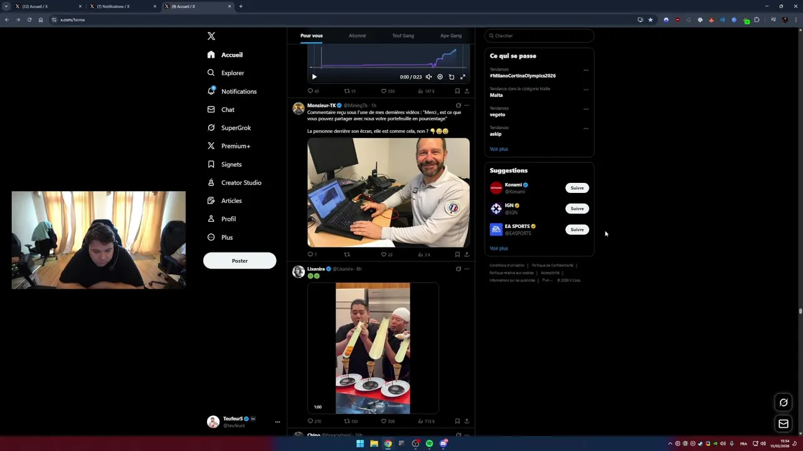Share the Monsieur-TK post
Image resolution: width=803 pixels, height=451 pixels.
[467, 254]
